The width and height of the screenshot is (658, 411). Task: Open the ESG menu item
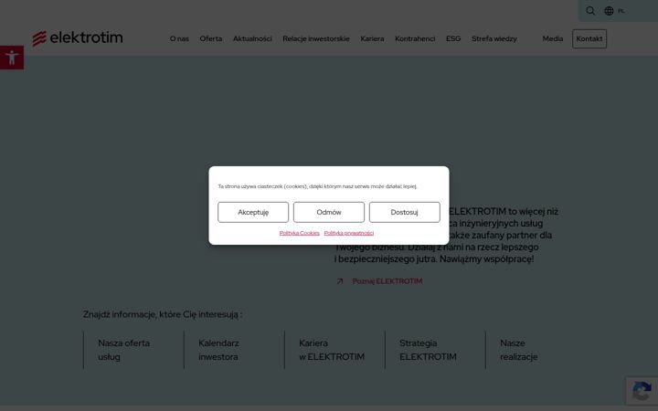(x=453, y=38)
